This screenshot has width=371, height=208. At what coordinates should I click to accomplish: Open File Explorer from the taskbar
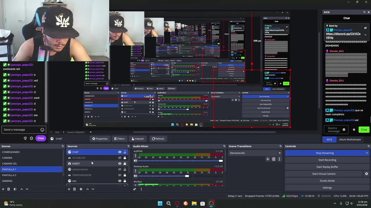coord(194,203)
